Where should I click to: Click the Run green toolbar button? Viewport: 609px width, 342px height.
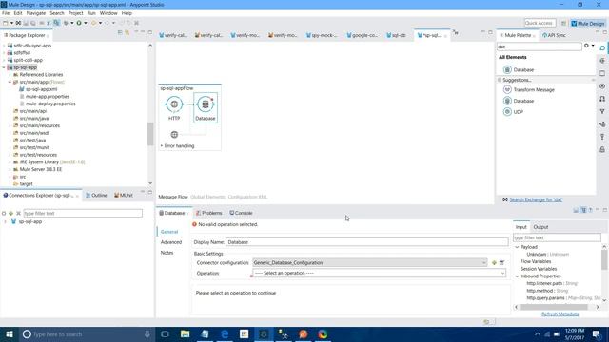[x=79, y=23]
